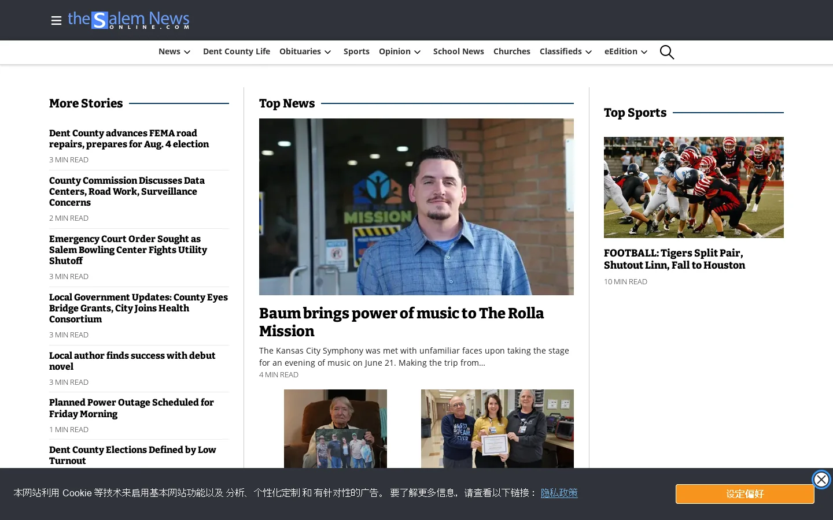The height and width of the screenshot is (520, 833).
Task: Open County Commission Discusses Data Centers article
Action: (x=127, y=191)
